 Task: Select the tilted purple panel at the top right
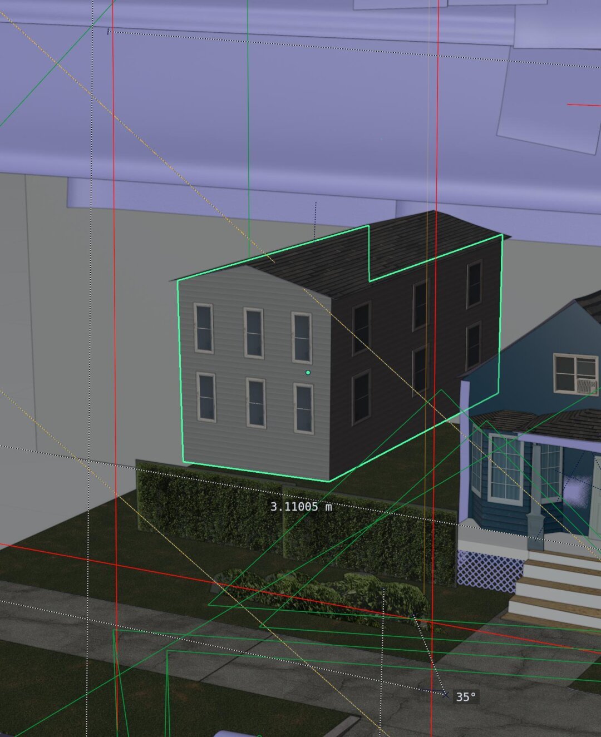pyautogui.click(x=548, y=97)
